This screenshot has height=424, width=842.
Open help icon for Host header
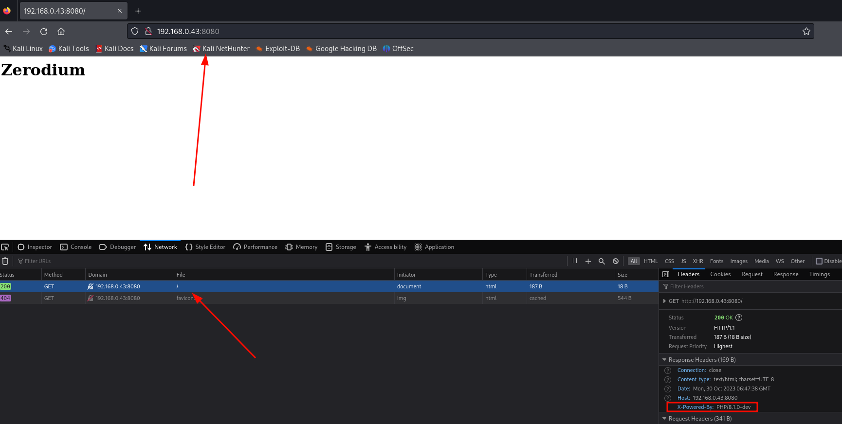coord(668,398)
